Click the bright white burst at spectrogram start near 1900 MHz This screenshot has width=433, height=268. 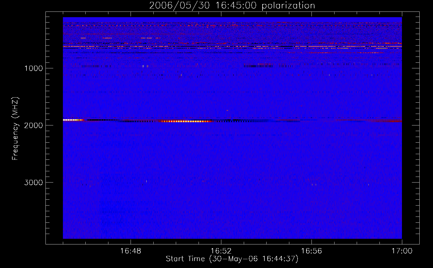point(73,120)
